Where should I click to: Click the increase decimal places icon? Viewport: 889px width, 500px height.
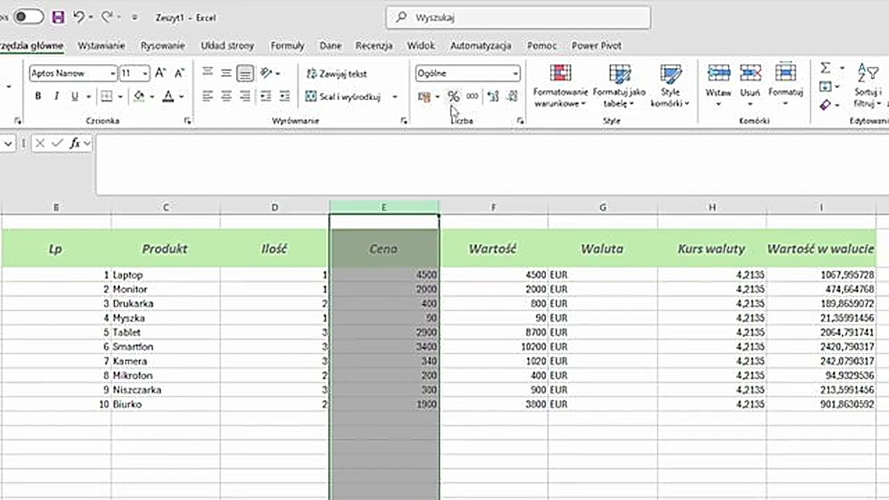coord(492,97)
